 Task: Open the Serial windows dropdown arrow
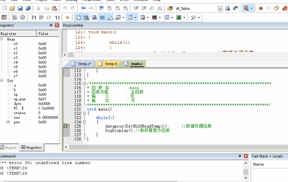pyautogui.click(x=148, y=18)
